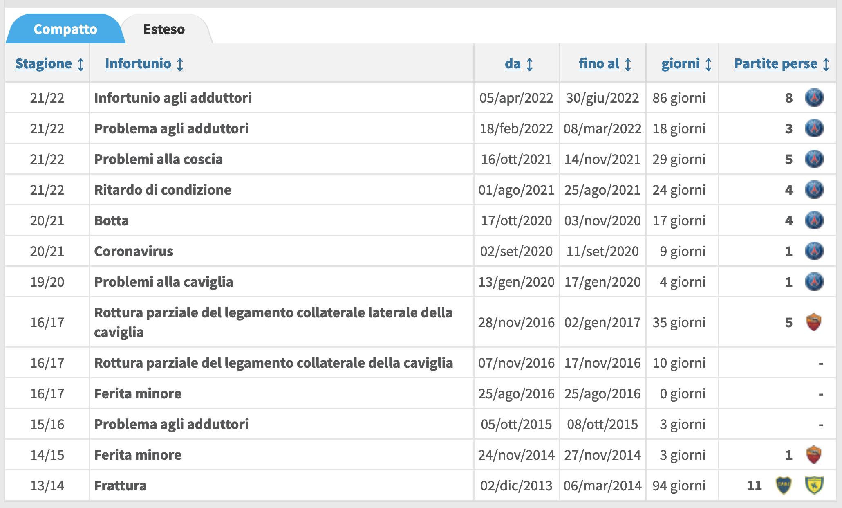Select the Compatto tab

65,29
